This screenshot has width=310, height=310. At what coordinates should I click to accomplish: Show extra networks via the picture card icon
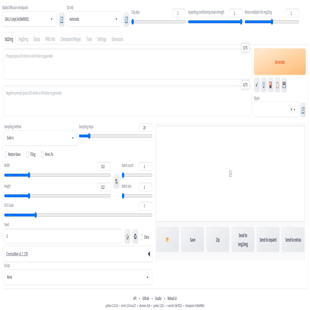(270, 85)
